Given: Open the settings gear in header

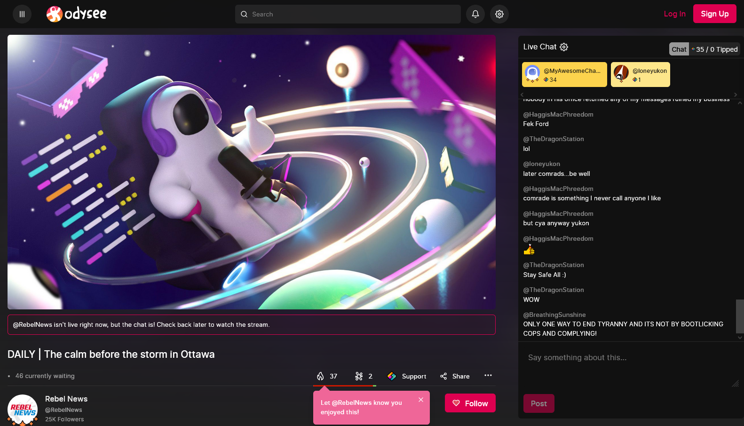Looking at the screenshot, I should pos(499,14).
